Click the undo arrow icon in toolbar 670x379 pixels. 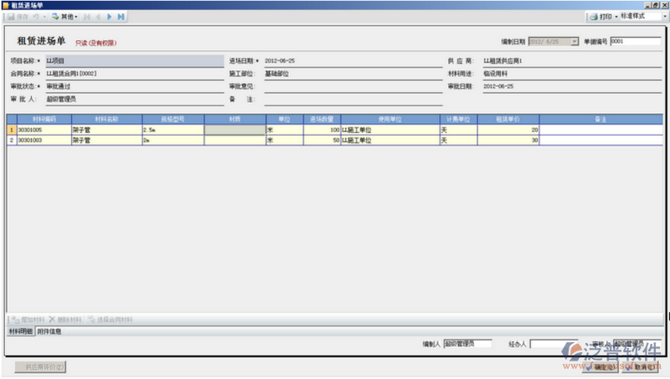(35, 16)
